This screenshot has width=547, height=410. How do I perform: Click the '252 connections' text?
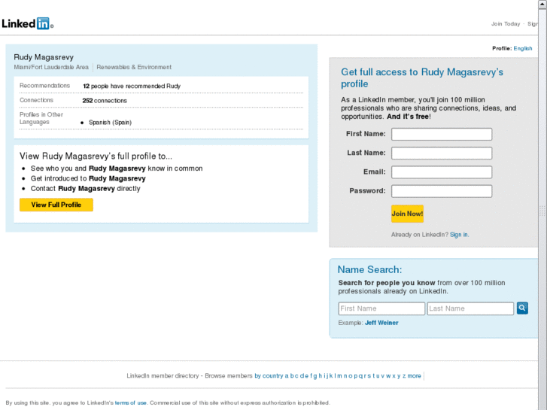tap(105, 101)
